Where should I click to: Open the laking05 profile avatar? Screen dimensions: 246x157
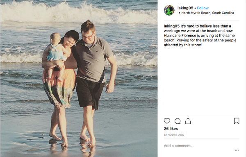point(169,10)
